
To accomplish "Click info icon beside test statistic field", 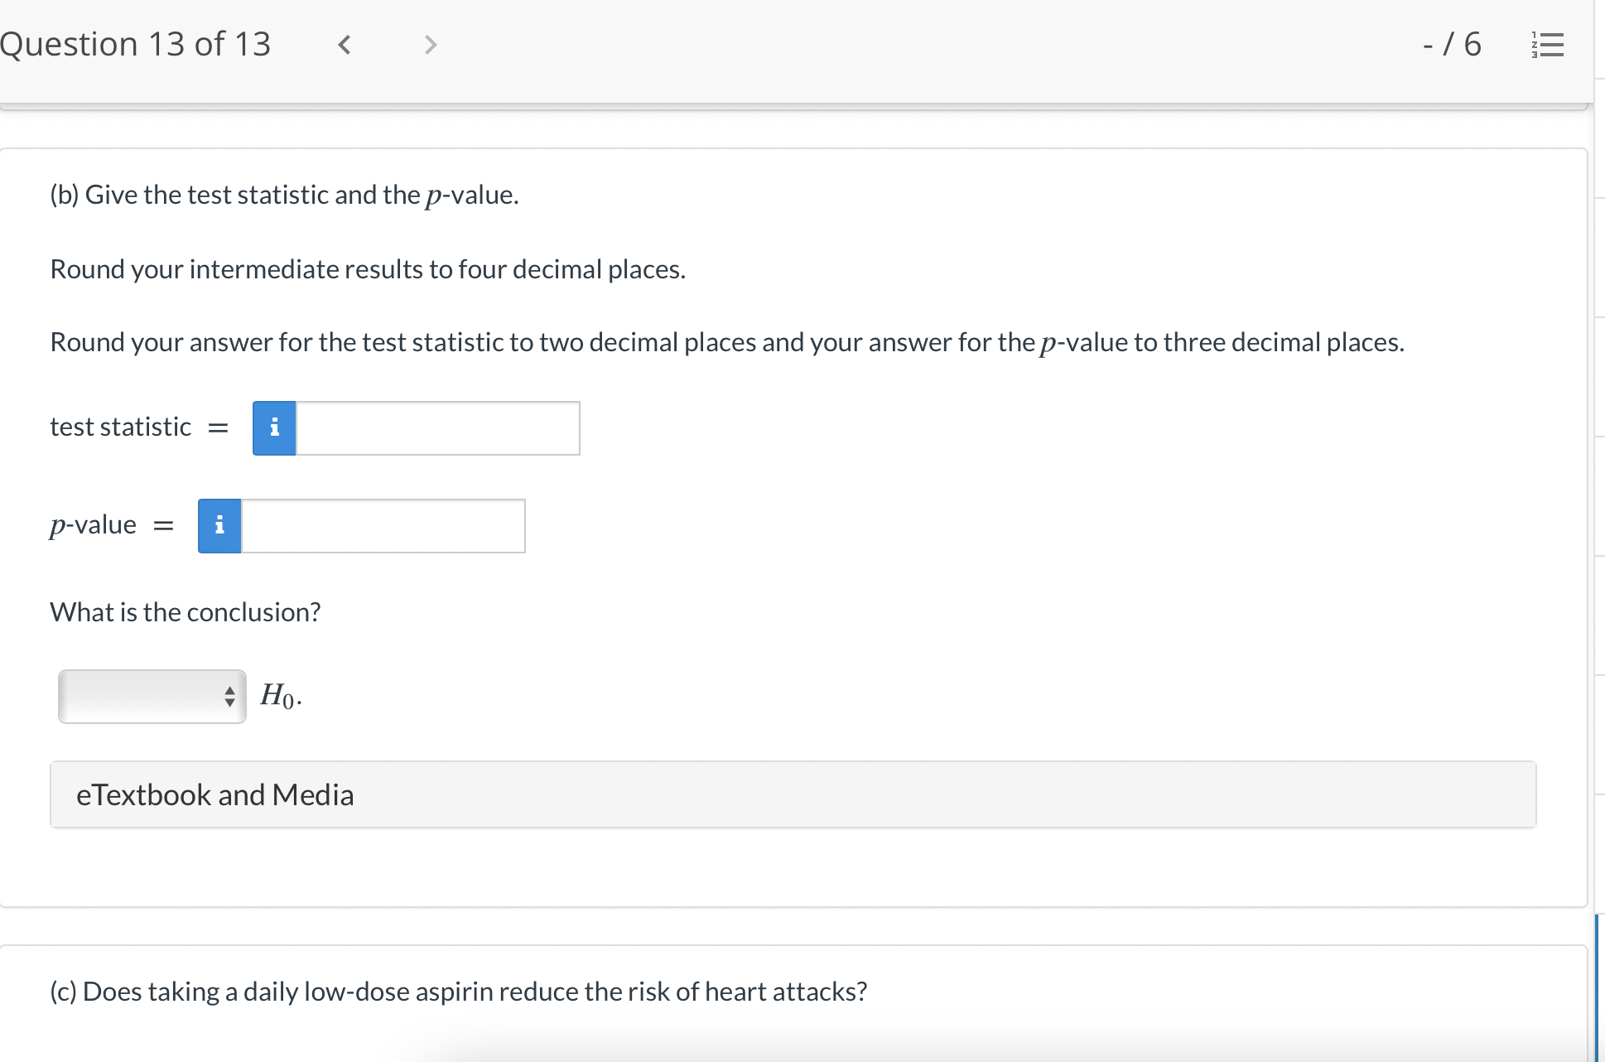I will point(274,428).
